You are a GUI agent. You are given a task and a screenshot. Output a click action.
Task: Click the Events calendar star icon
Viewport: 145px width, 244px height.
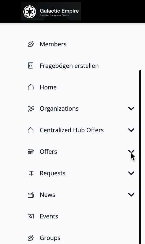click(31, 217)
